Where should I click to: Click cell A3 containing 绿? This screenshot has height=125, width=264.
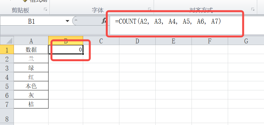pyautogui.click(x=31, y=68)
